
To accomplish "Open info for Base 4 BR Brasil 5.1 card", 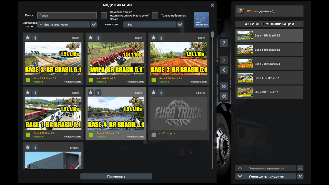I will pyautogui.click(x=98, y=92).
